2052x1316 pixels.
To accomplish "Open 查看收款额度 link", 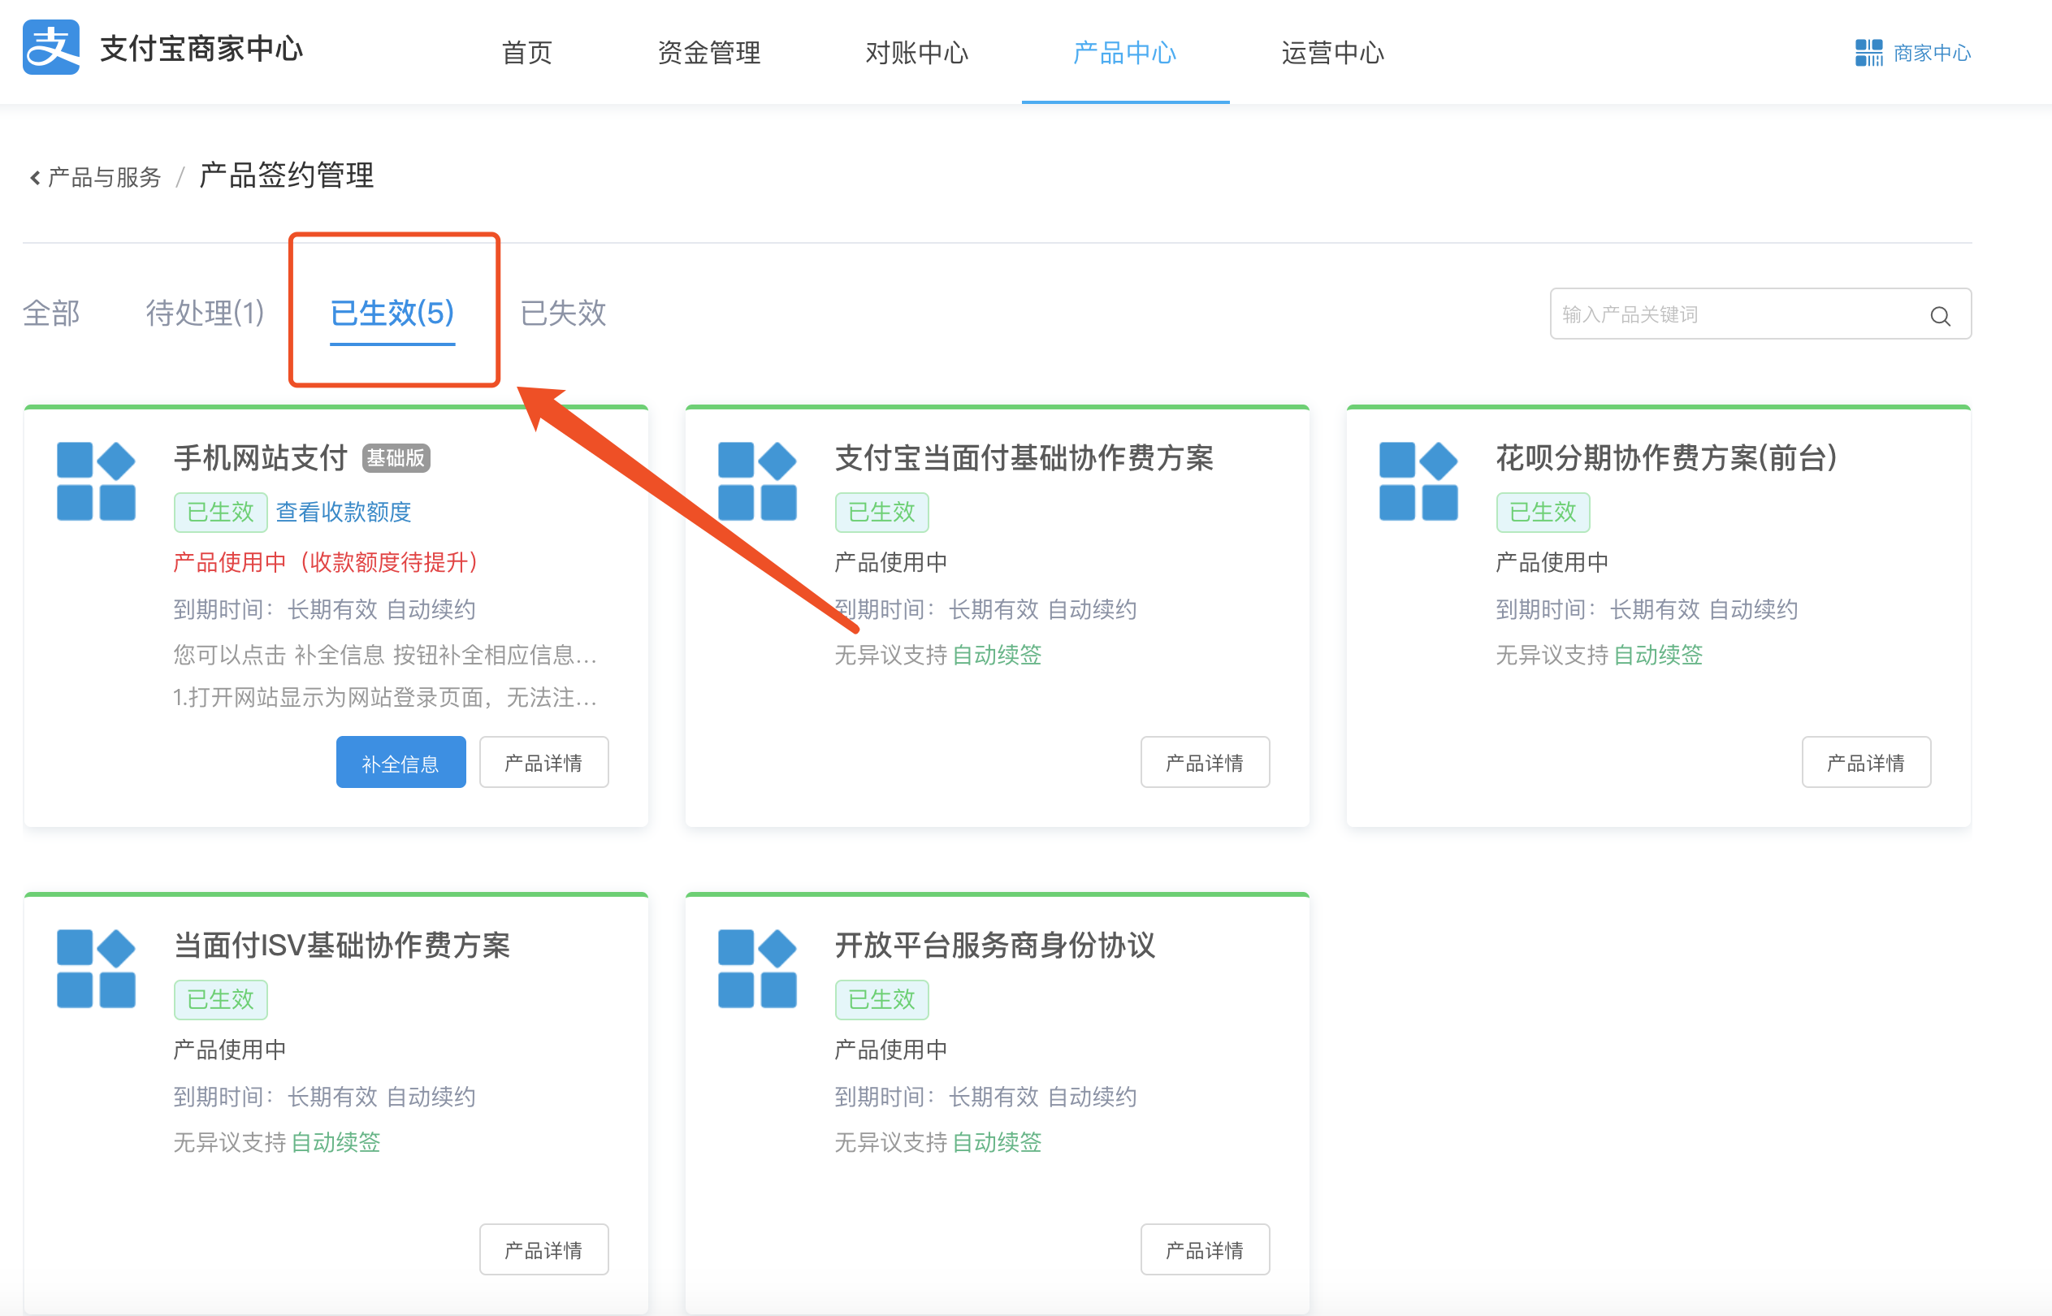I will pos(344,512).
